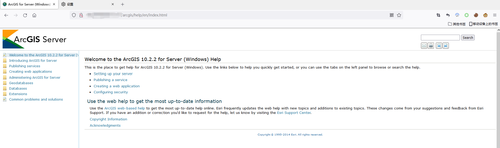
Task: Click the page vertical scrollbar
Action: click(498, 89)
